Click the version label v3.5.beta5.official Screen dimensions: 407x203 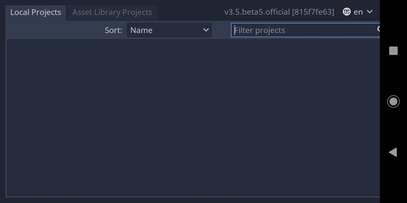(279, 12)
